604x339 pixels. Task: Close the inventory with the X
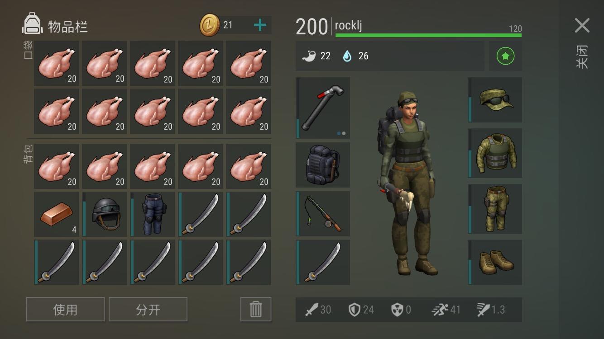tap(582, 25)
